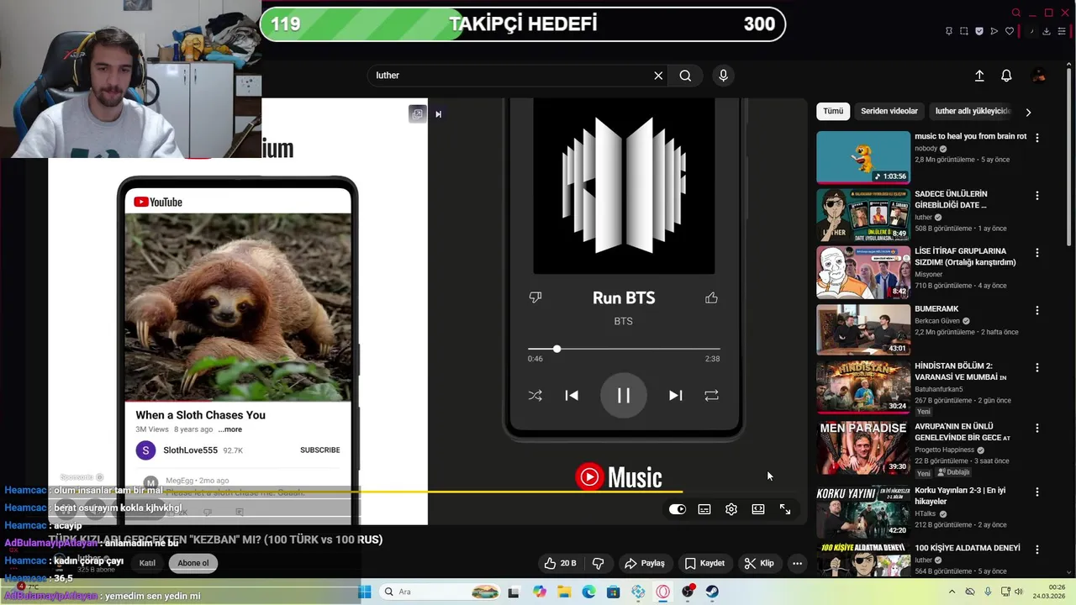Save the video with Kaydet

tap(704, 563)
